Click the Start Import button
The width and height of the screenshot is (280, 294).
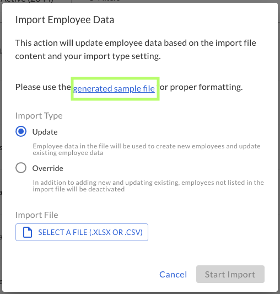coord(230,274)
